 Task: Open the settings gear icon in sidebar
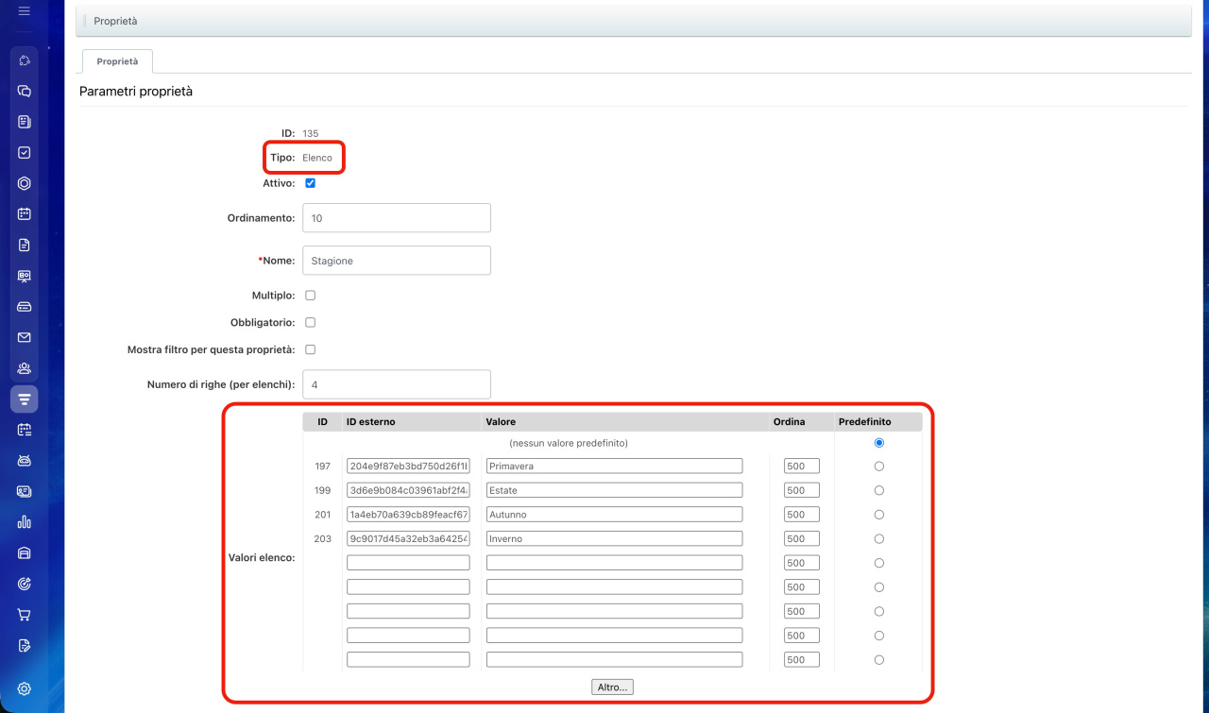pos(25,688)
